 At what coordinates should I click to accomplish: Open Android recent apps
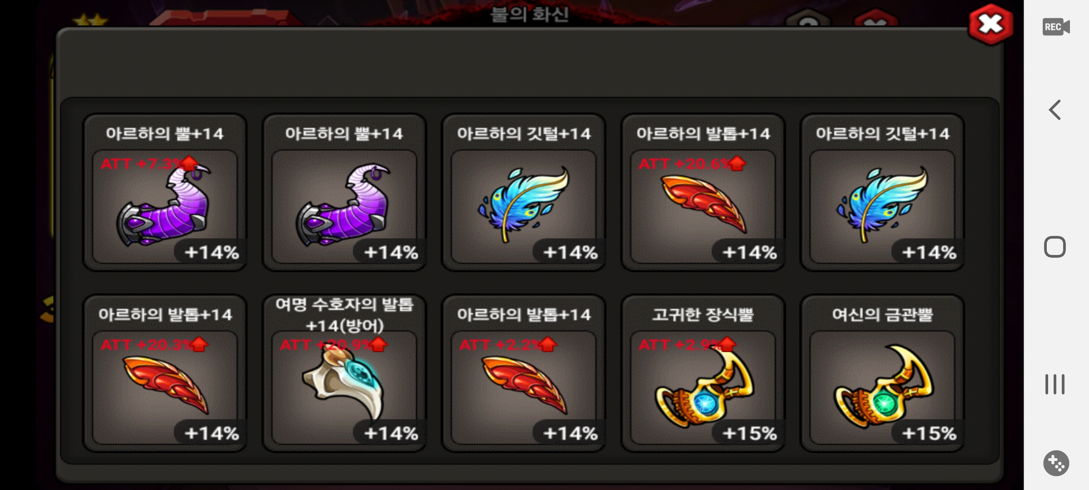tap(1055, 384)
